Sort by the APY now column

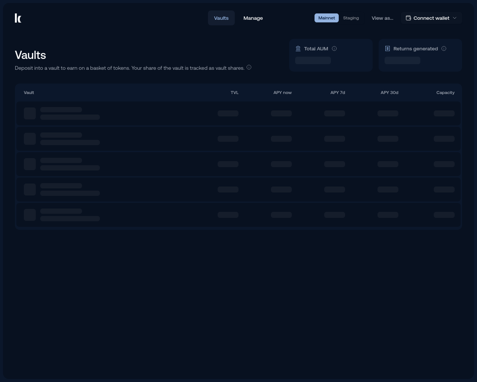click(x=282, y=93)
